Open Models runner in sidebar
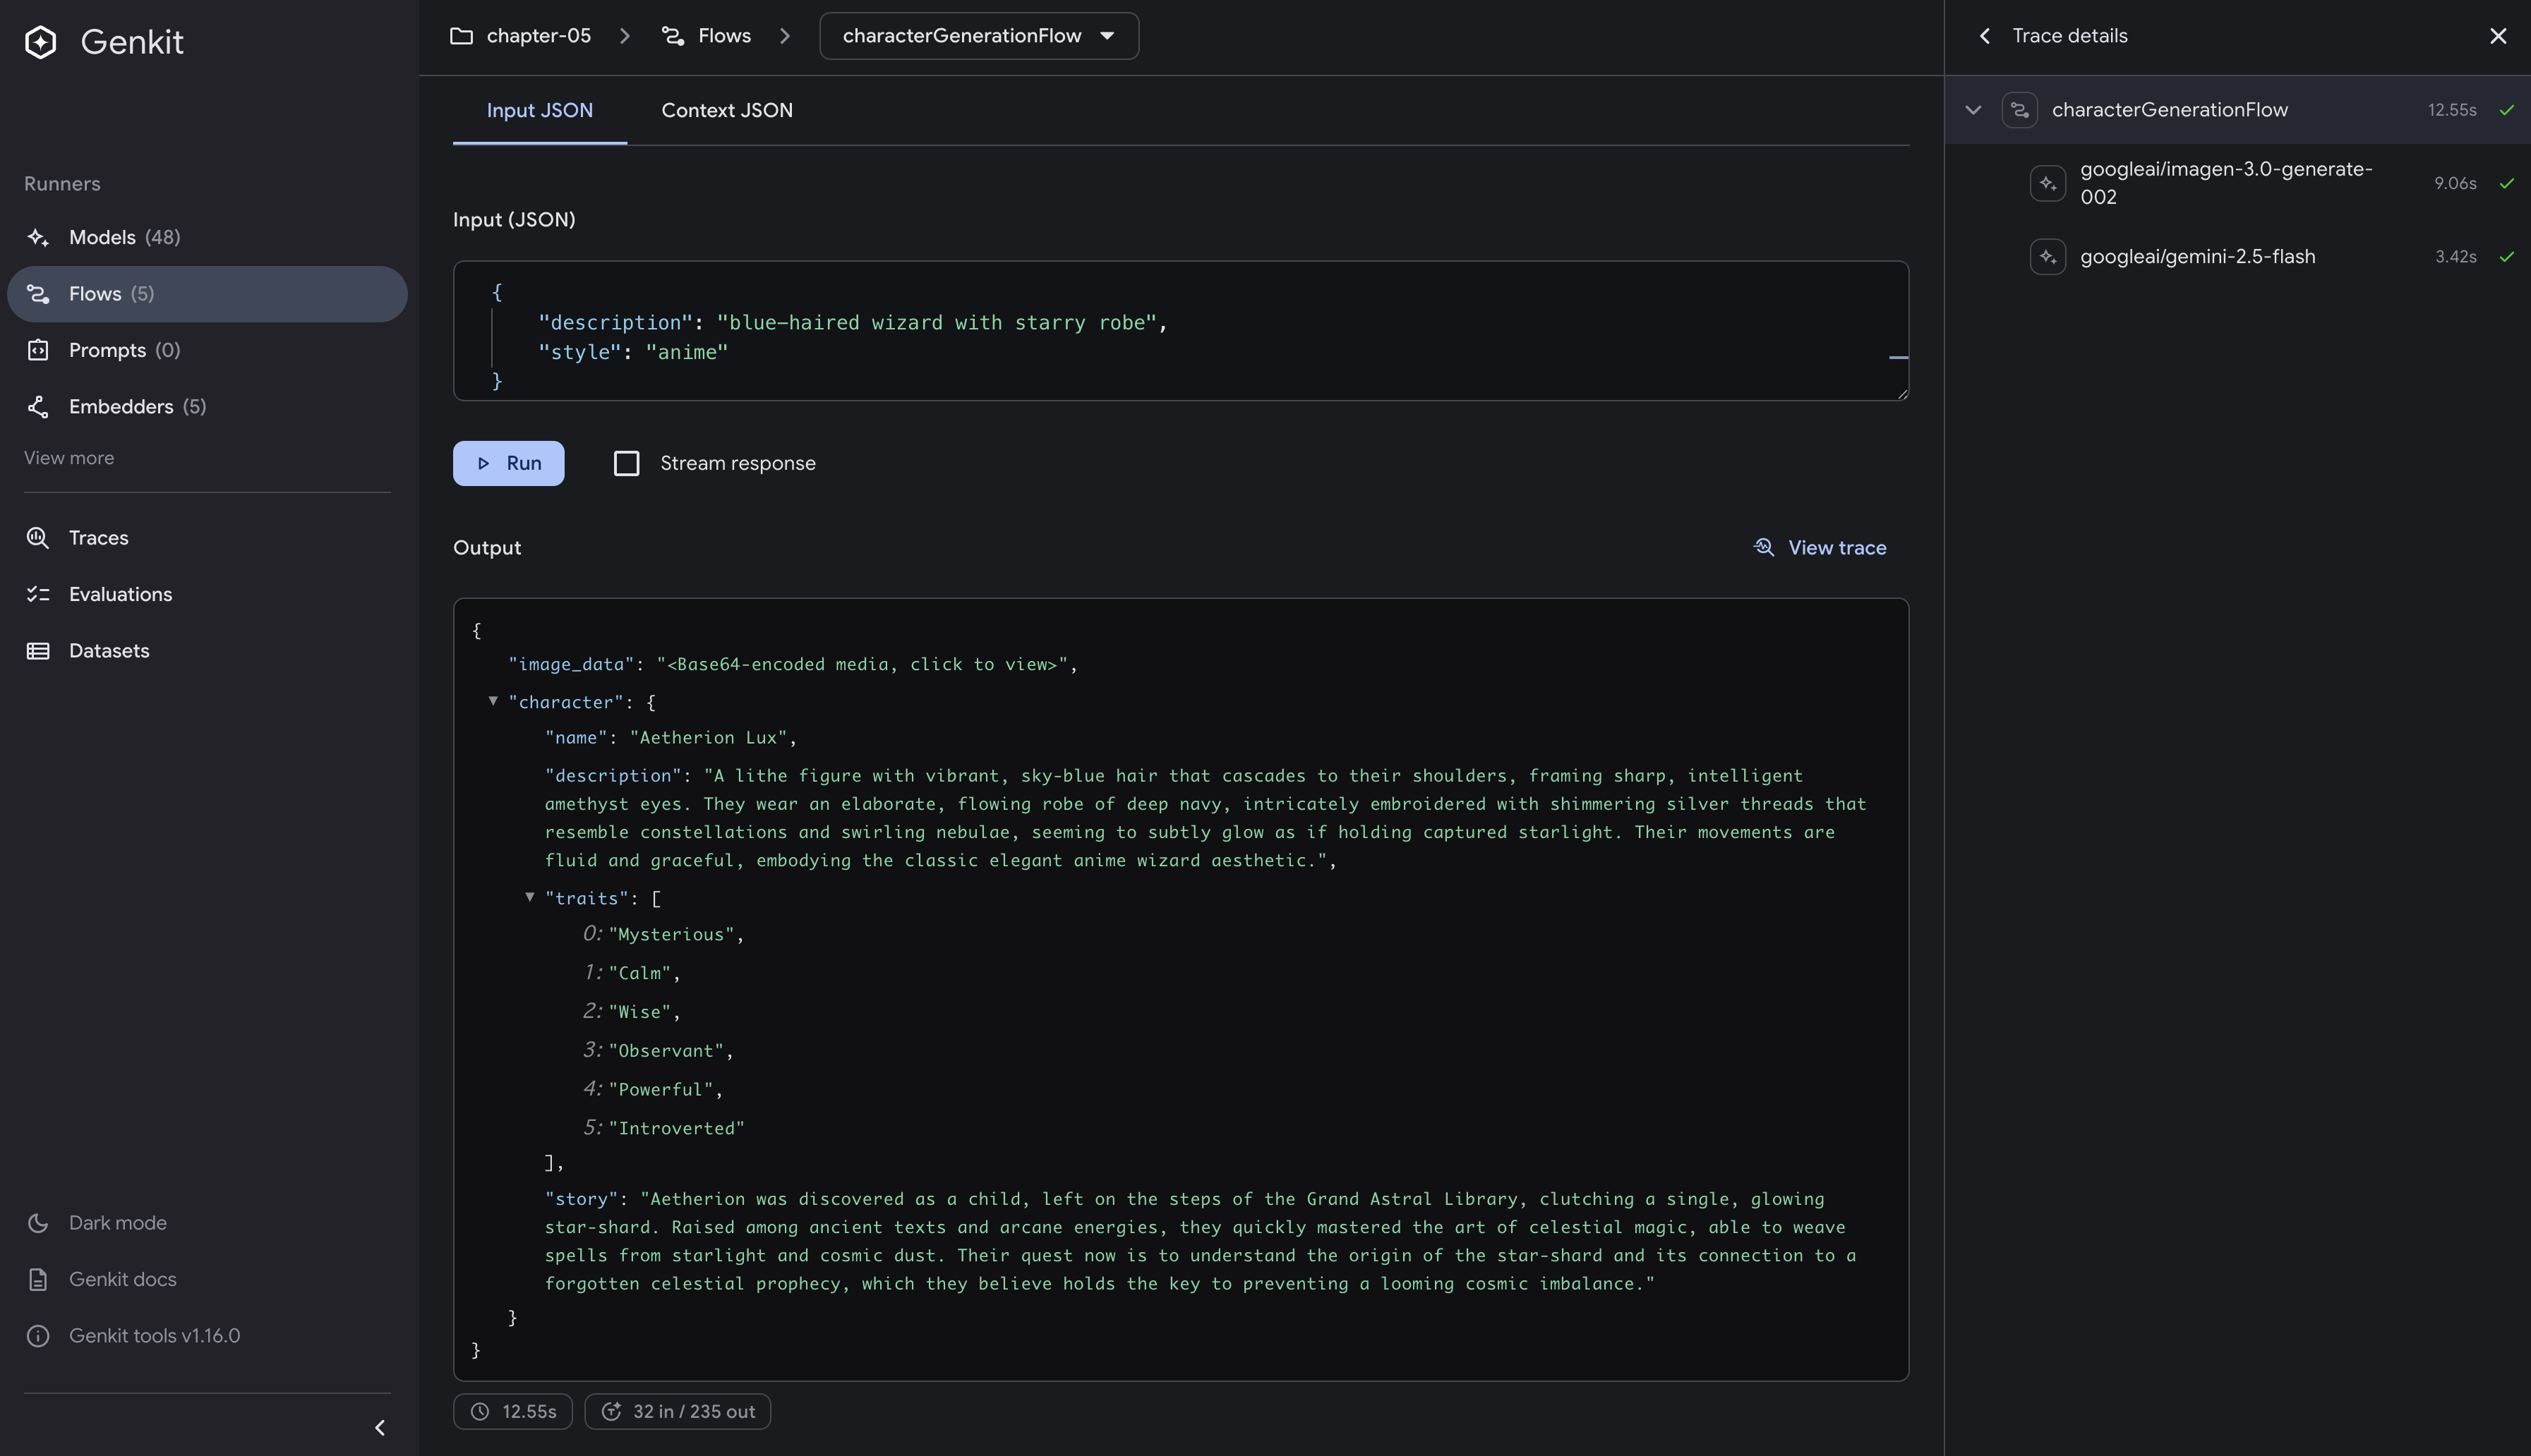 tap(207, 237)
